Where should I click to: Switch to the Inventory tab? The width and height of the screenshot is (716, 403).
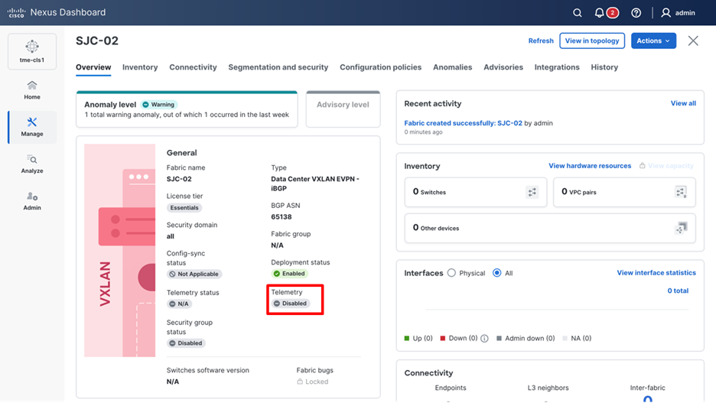tap(140, 67)
